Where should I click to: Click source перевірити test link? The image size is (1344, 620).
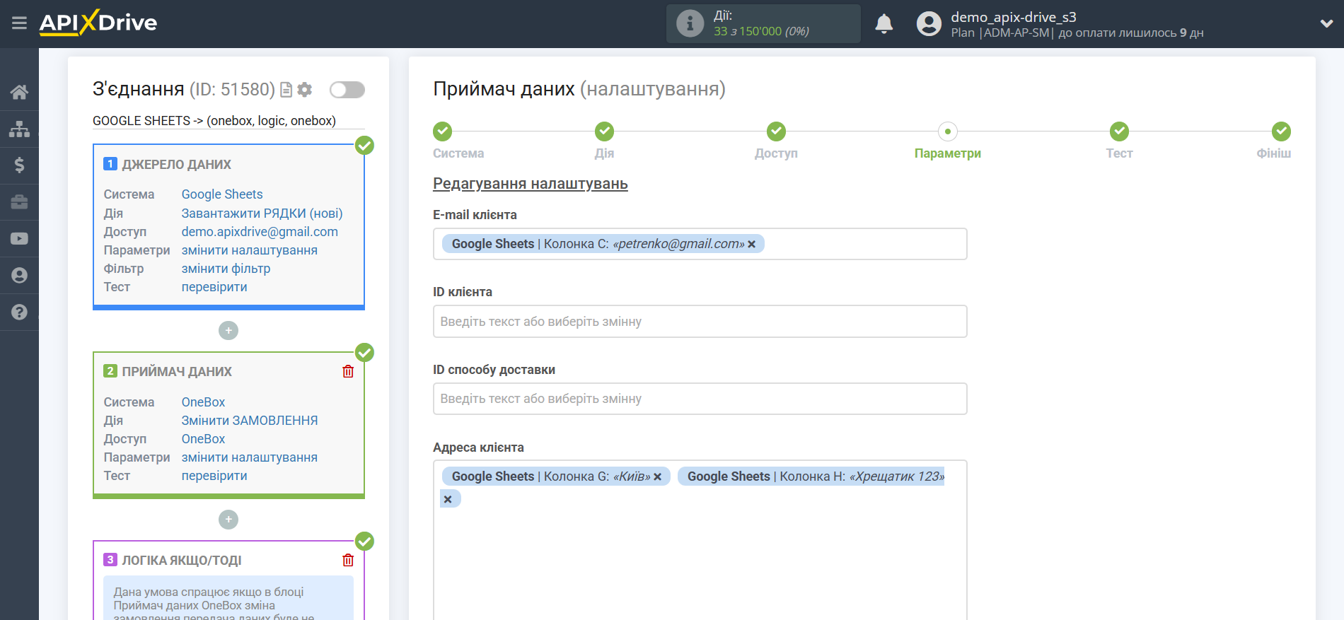[214, 286]
